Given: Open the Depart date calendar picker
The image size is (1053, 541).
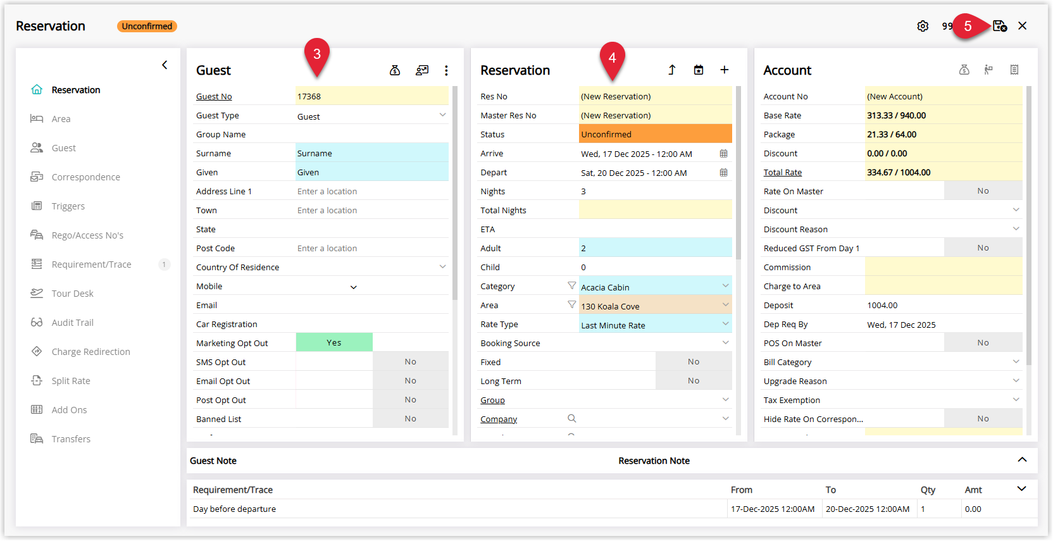Looking at the screenshot, I should [724, 173].
